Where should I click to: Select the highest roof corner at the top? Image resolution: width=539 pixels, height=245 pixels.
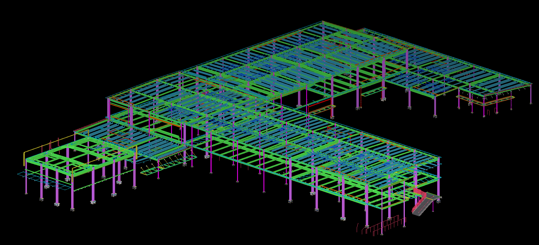[323, 22]
